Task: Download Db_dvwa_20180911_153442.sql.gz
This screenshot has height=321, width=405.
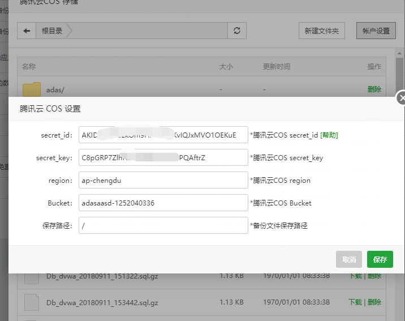Action: (355, 302)
